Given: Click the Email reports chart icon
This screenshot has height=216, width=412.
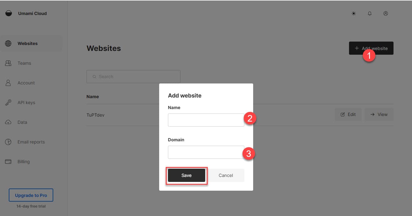Looking at the screenshot, I should click(x=8, y=142).
